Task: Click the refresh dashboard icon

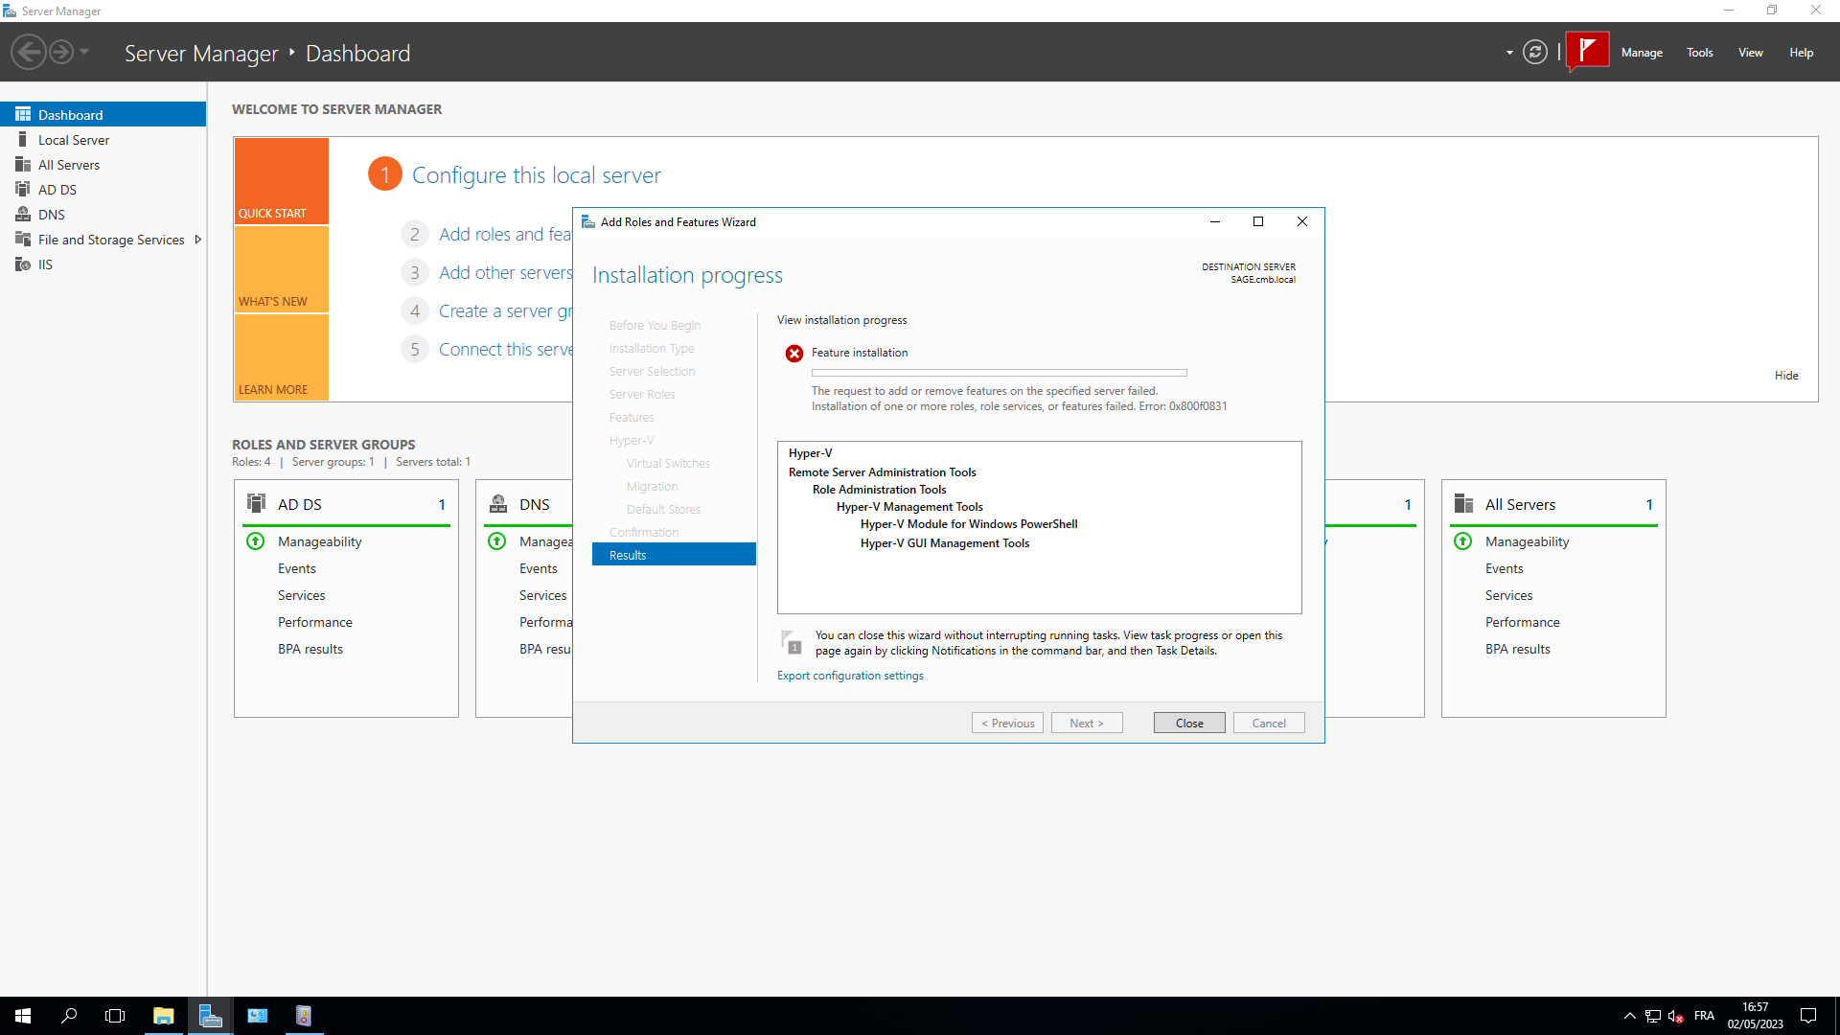Action: click(1535, 53)
